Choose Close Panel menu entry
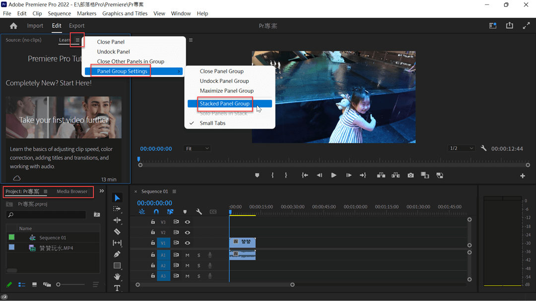 tap(111, 42)
